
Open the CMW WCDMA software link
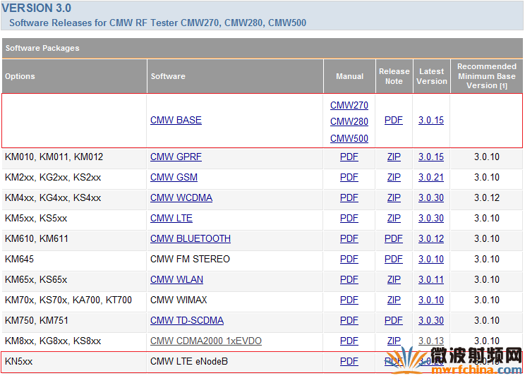click(x=181, y=197)
